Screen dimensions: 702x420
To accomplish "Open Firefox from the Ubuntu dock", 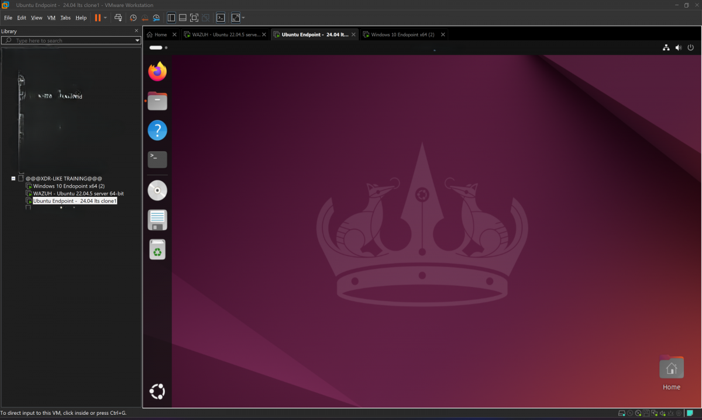I will [x=157, y=71].
